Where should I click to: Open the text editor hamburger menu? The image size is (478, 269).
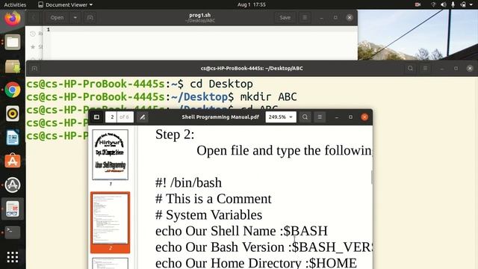(x=305, y=18)
